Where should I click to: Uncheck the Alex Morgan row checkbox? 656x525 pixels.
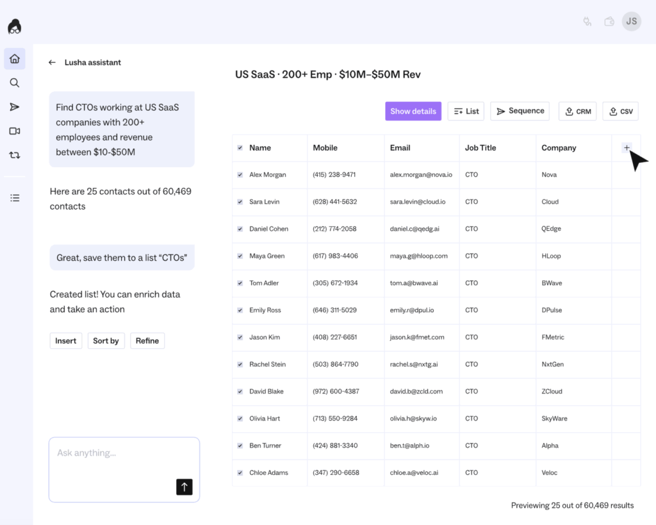click(x=240, y=175)
